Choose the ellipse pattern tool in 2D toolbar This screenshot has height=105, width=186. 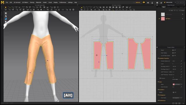click(107, 7)
